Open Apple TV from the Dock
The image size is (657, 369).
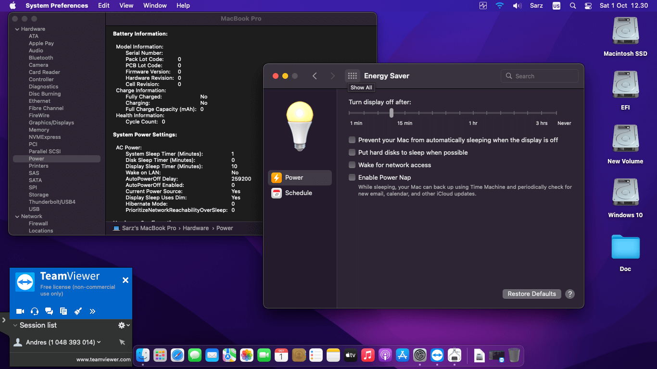(x=351, y=355)
